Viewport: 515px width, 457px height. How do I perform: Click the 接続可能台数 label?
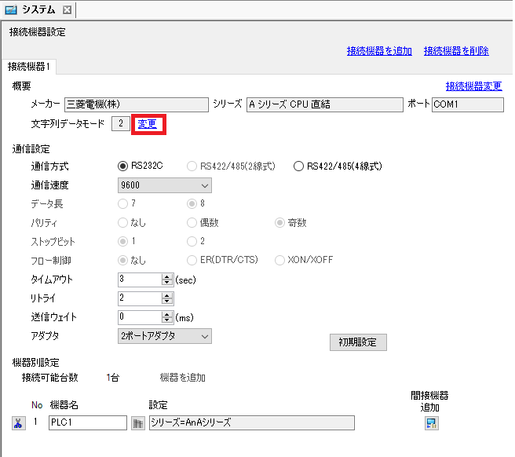(x=50, y=378)
